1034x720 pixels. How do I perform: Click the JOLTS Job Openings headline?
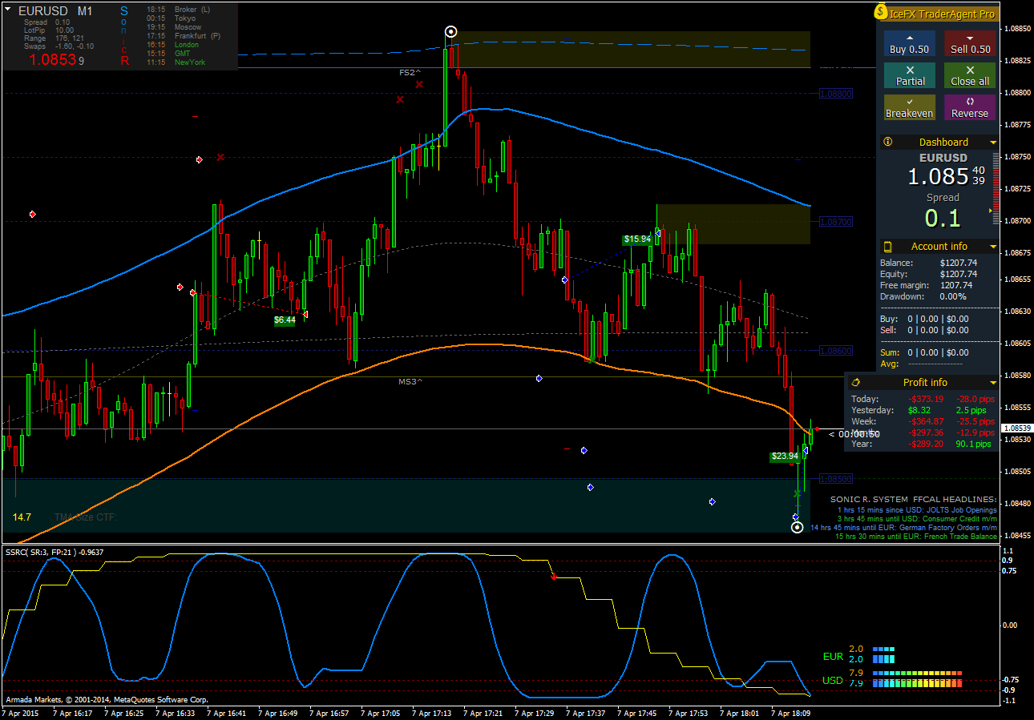917,509
